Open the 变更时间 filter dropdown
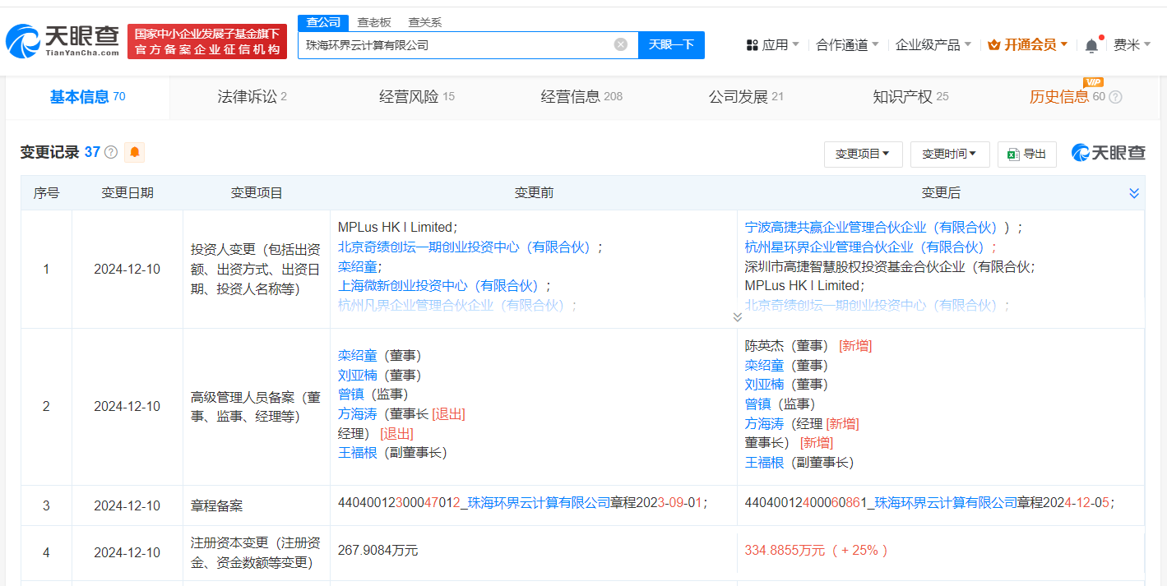This screenshot has height=586, width=1167. pyautogui.click(x=949, y=154)
